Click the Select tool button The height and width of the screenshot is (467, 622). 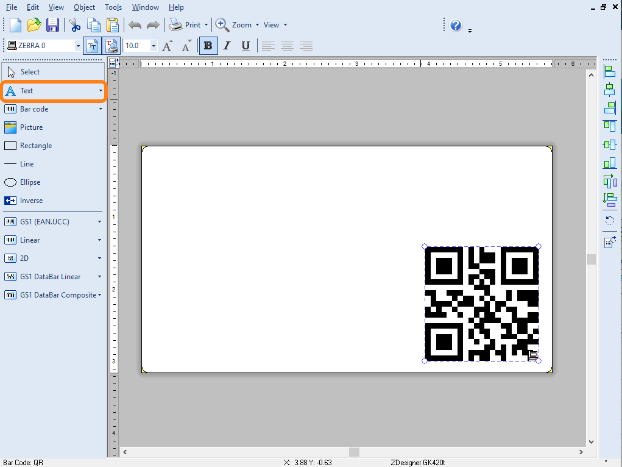(30, 72)
